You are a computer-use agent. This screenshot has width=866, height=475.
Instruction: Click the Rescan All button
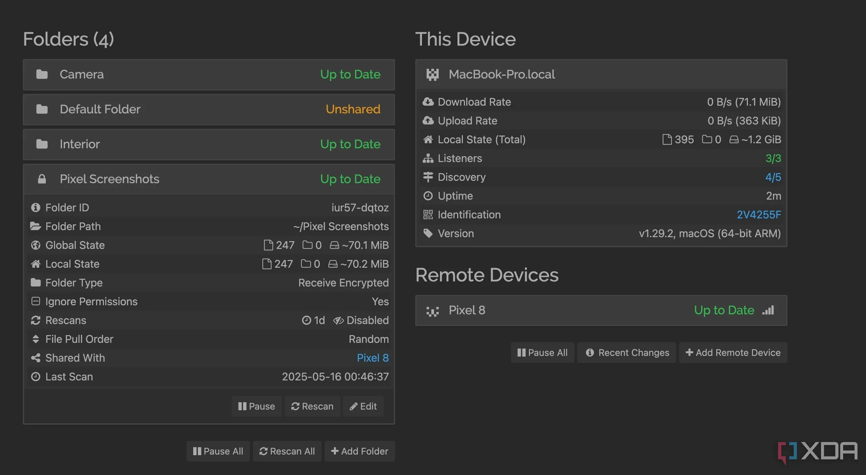pos(287,451)
